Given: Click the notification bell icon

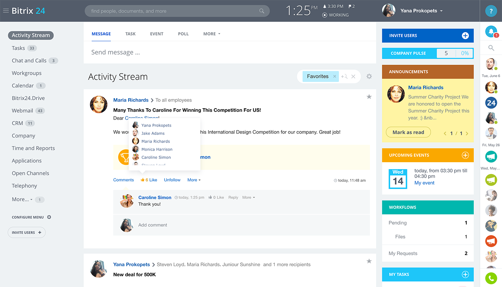Looking at the screenshot, I should (491, 32).
